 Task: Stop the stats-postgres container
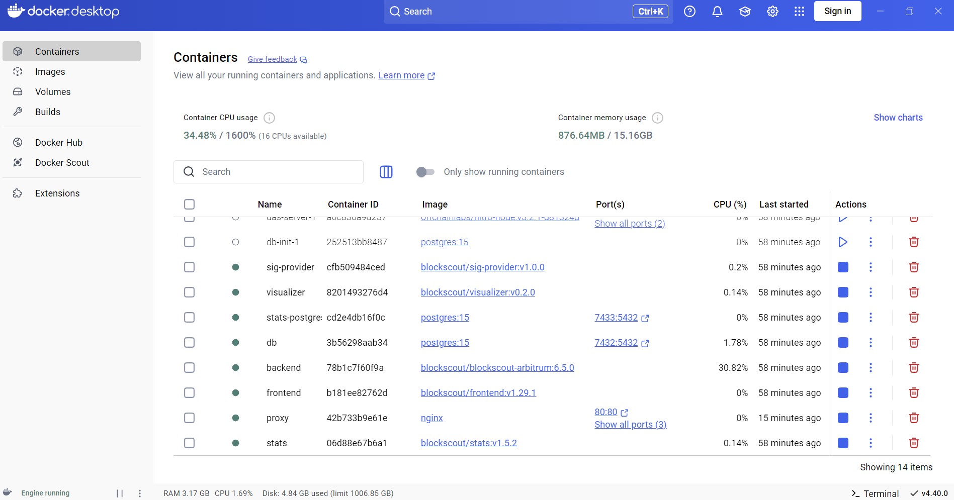[843, 318]
